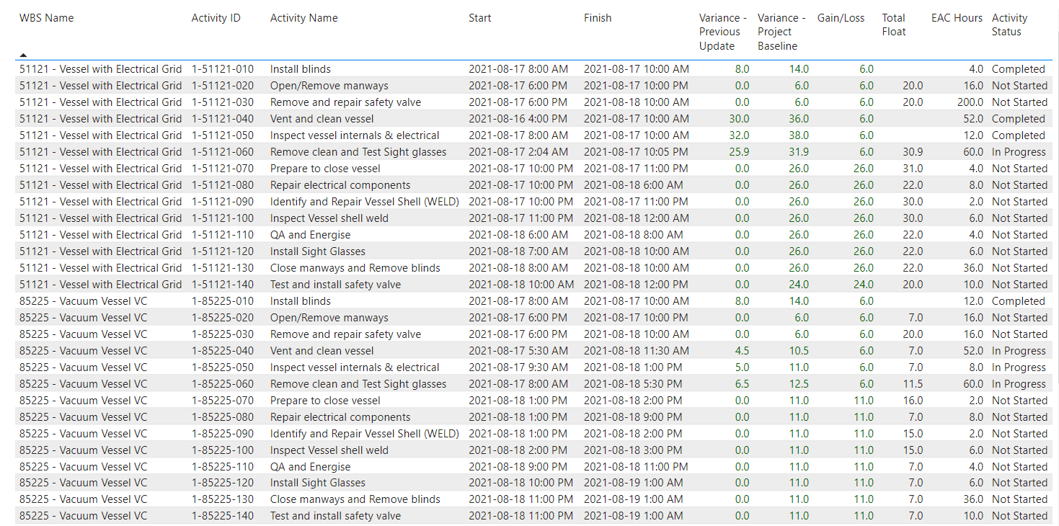1059x526 pixels.
Task: Select the Variance - Previous Update header
Action: 722,32
